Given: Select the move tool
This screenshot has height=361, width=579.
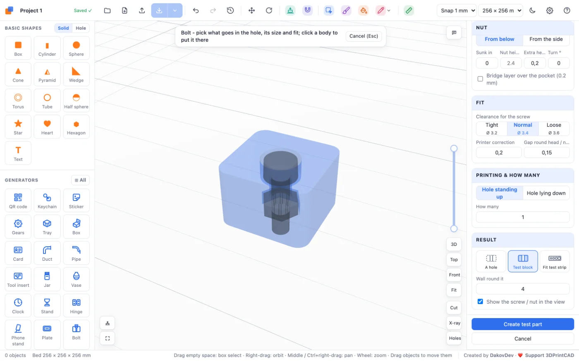Looking at the screenshot, I should 251,11.
